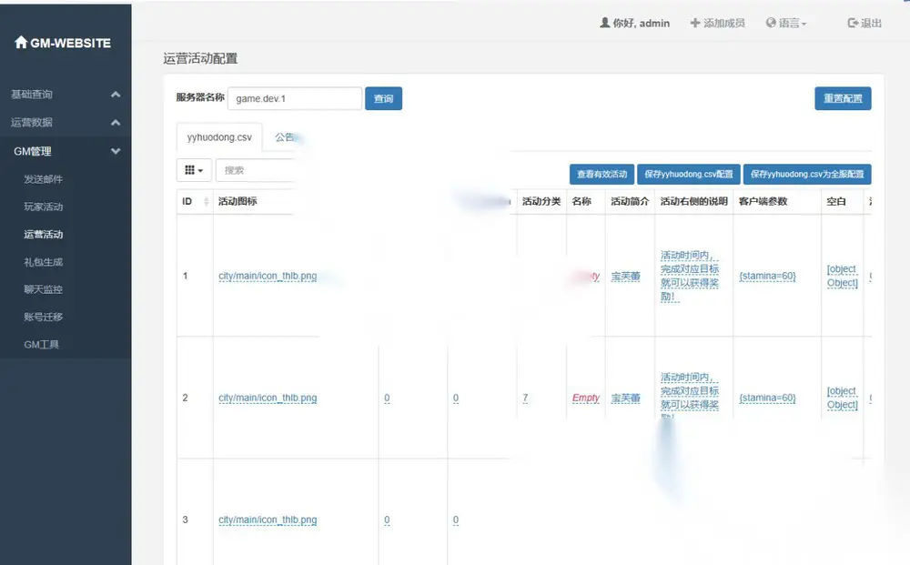This screenshot has height=565, width=910.
Task: Edit row 2 活动时间内 description text
Action: pyautogui.click(x=690, y=397)
